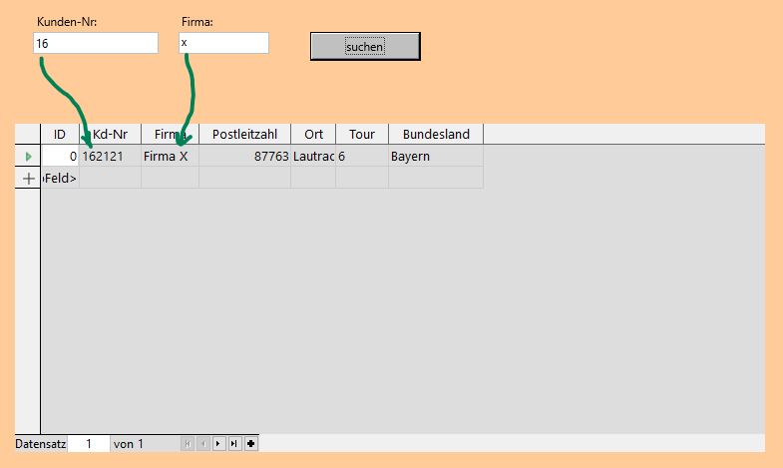Image resolution: width=783 pixels, height=468 pixels.
Task: Click the Bundesland column header
Action: 436,134
